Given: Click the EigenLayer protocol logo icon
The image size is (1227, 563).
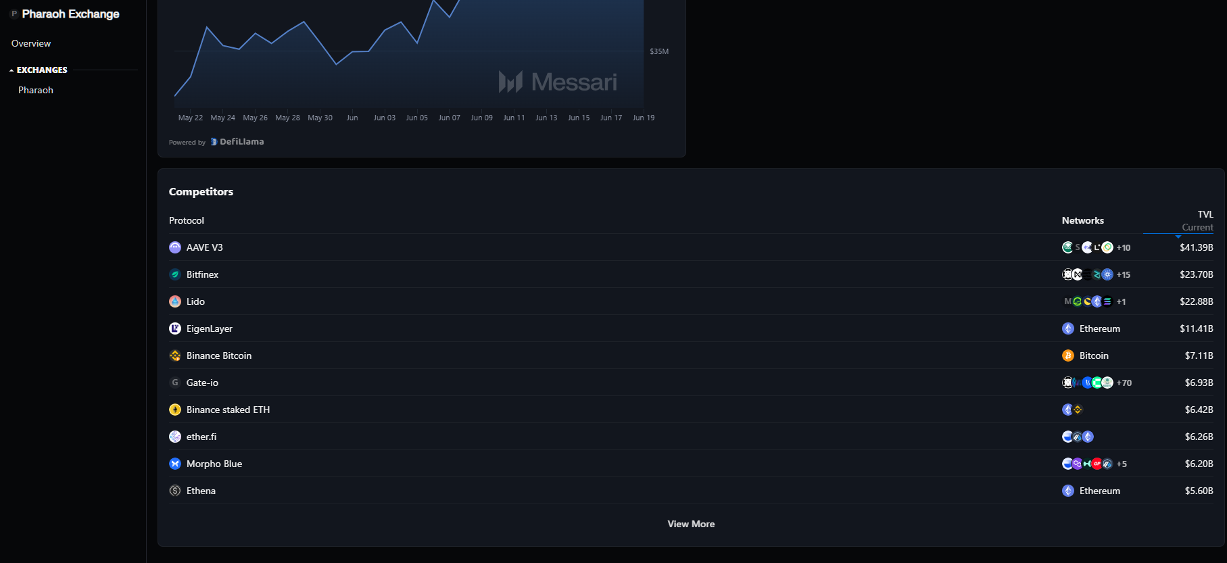Looking at the screenshot, I should click(175, 328).
